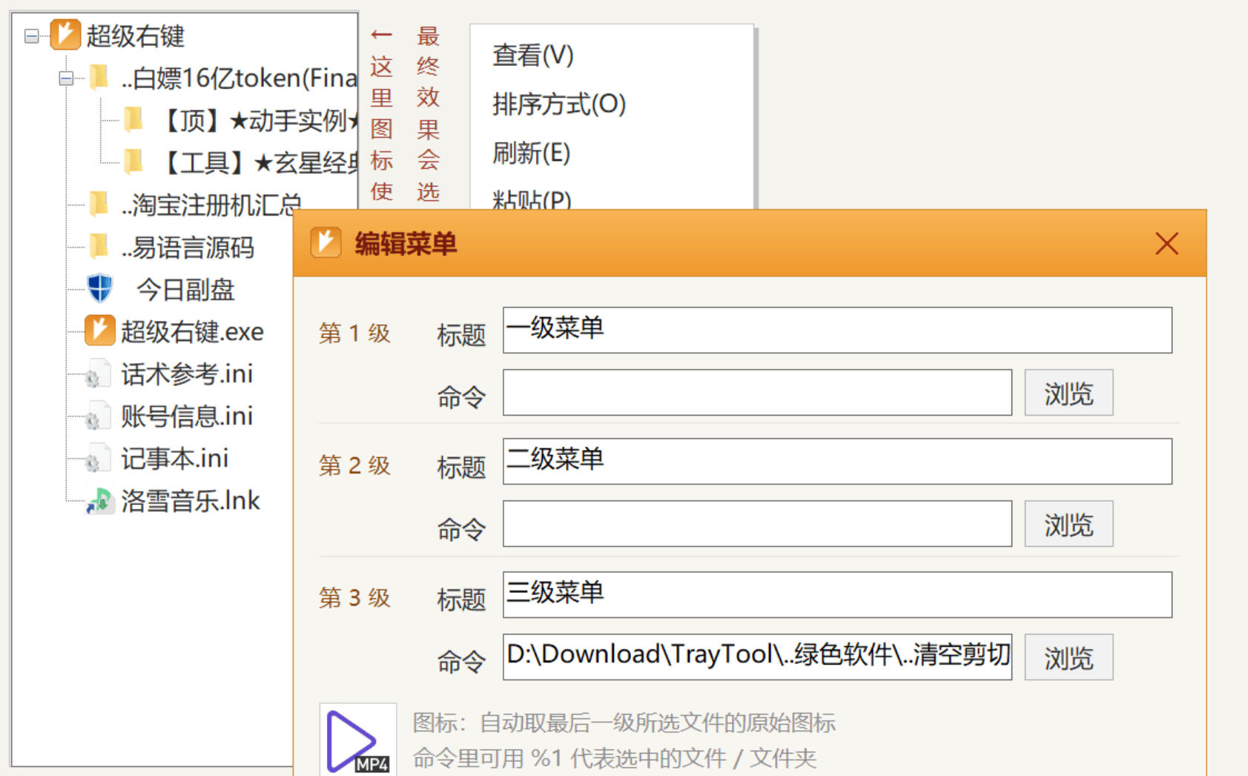The image size is (1248, 776).
Task: Focus the 二级菜单 title field
Action: [837, 461]
